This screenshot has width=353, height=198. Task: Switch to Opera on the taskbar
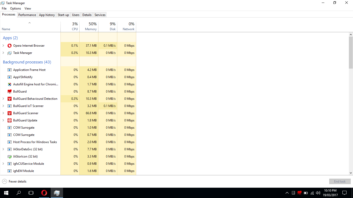44,193
